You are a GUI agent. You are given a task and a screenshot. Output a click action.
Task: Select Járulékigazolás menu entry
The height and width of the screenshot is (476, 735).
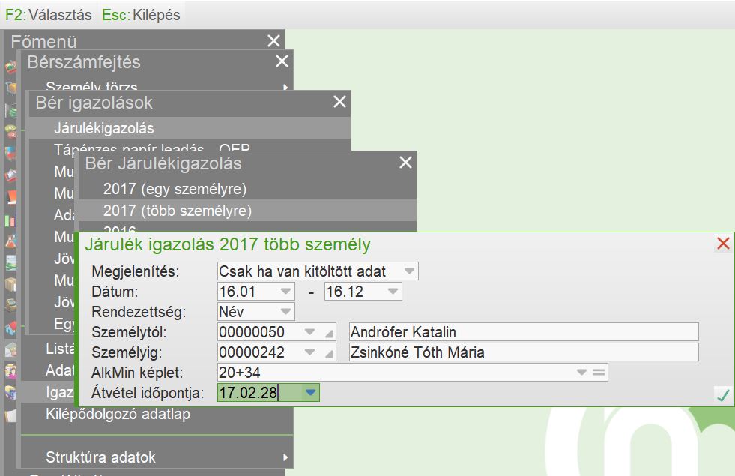coord(189,127)
